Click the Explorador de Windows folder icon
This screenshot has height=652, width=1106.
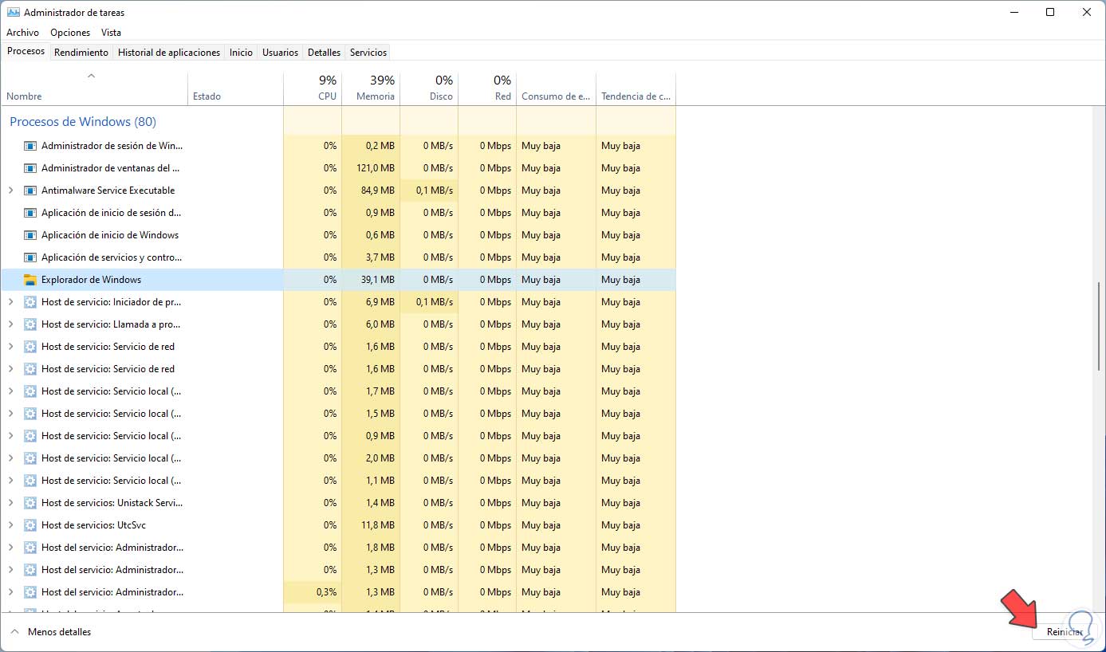(30, 280)
